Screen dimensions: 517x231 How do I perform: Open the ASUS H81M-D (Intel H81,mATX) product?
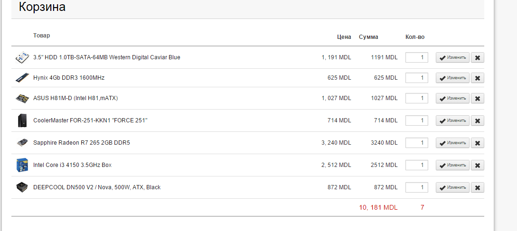click(x=75, y=98)
